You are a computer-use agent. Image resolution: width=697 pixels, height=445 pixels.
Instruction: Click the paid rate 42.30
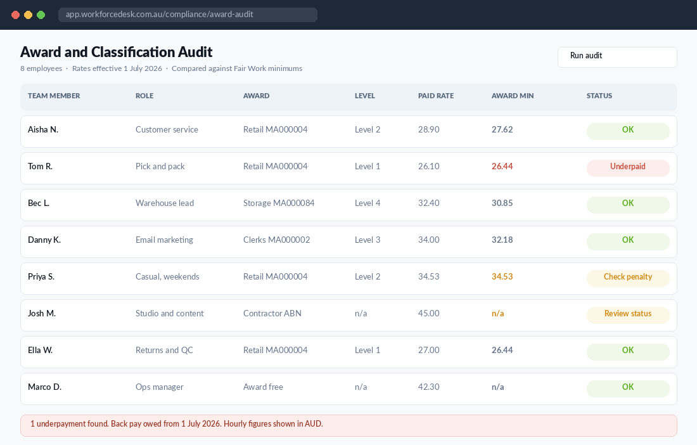[x=428, y=387]
